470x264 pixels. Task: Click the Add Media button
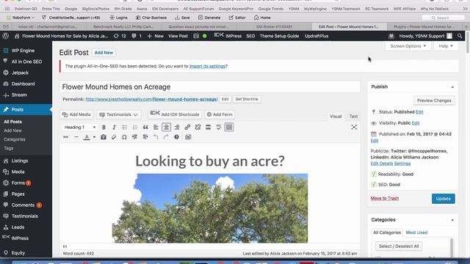coord(76,114)
